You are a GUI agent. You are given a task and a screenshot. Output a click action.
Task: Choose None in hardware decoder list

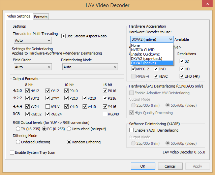point(152,45)
